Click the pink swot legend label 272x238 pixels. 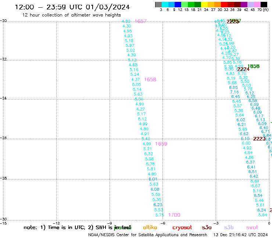(252, 228)
